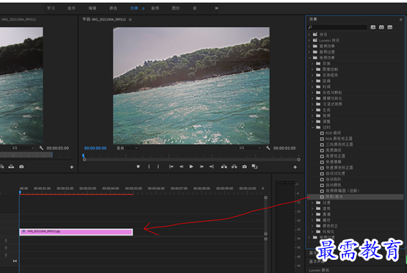Step forward one frame in program monitor
The height and width of the screenshot is (273, 407).
tap(201, 167)
